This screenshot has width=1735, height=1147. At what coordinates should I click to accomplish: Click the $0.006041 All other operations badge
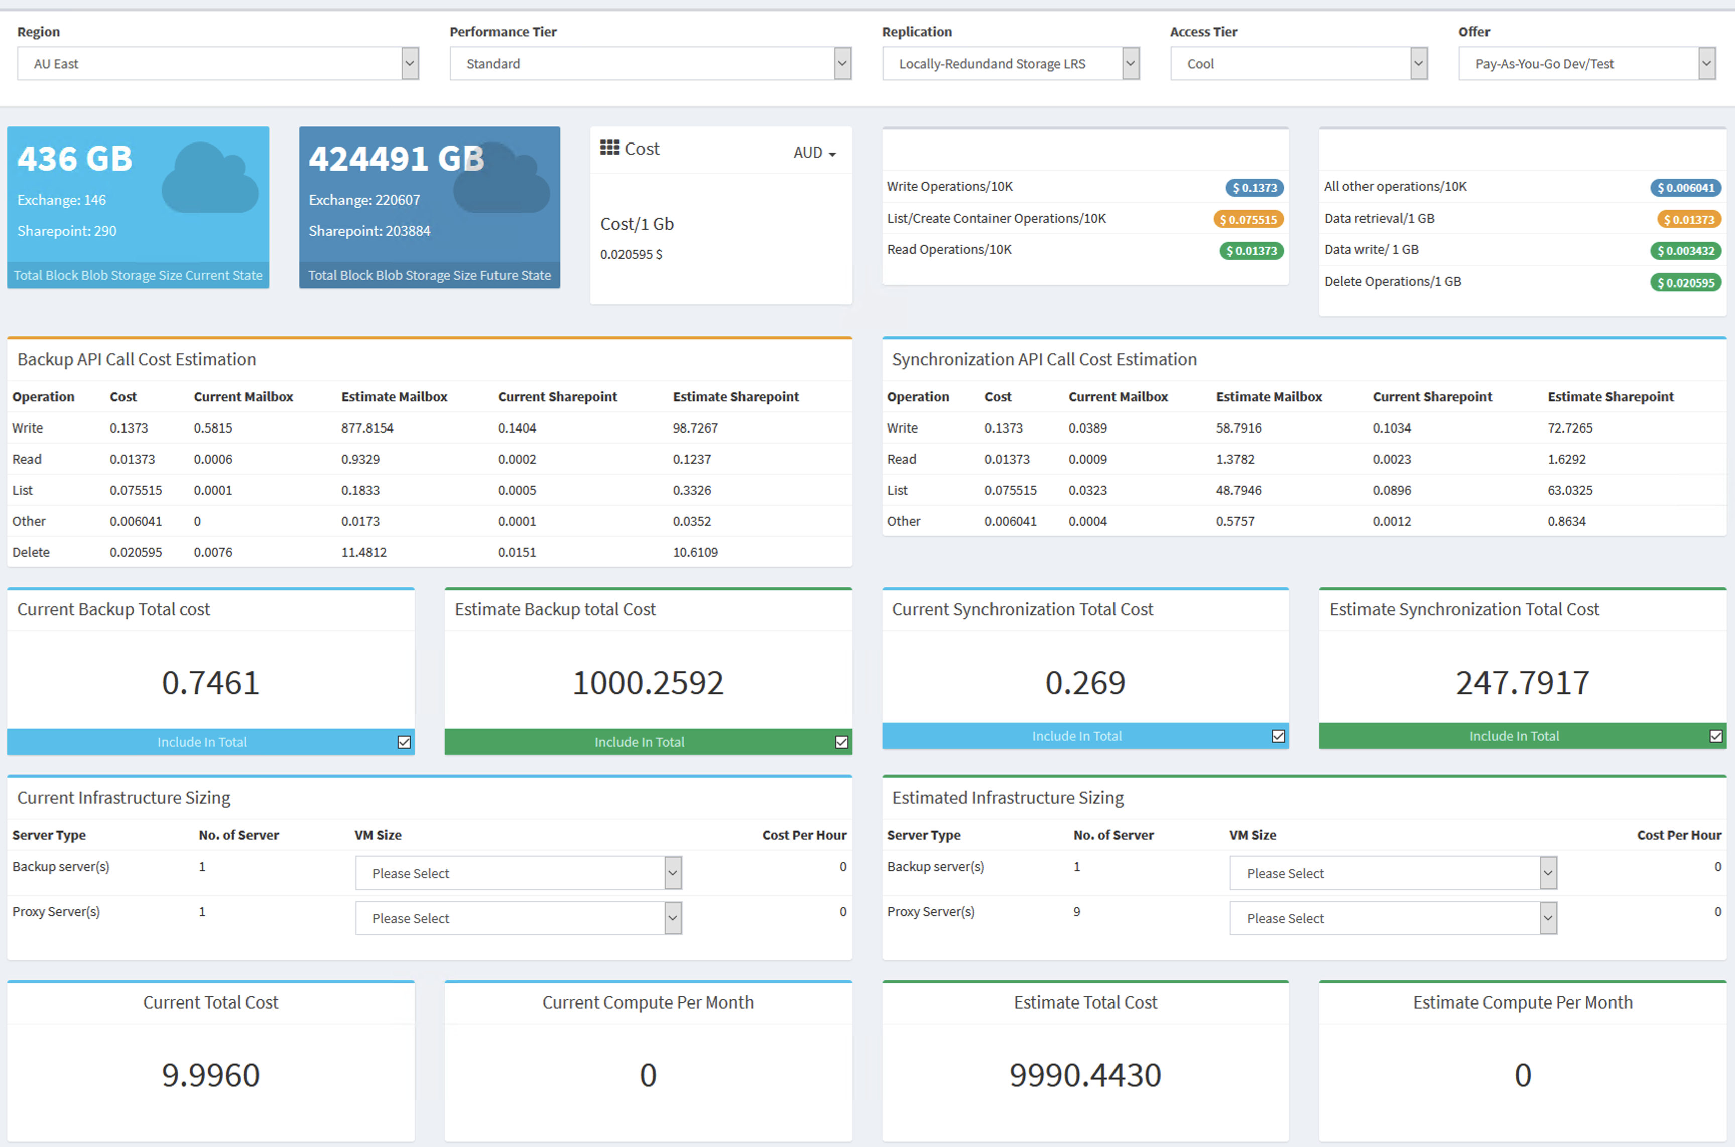[x=1686, y=187]
